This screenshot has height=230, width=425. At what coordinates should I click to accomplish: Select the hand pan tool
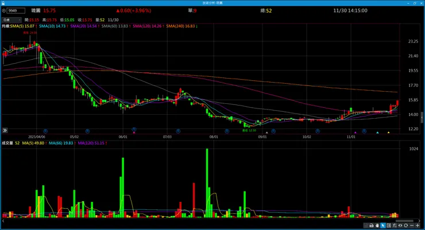[377, 225]
